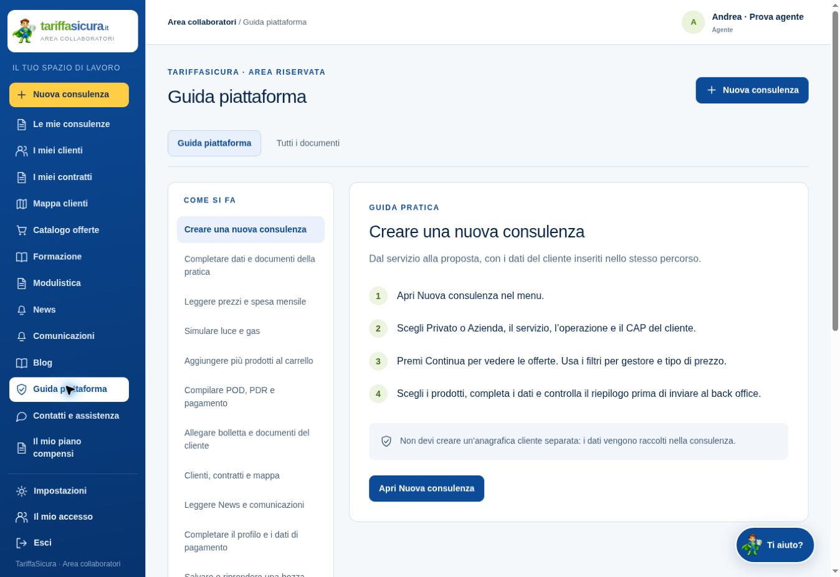Click the user avatar circle with letter A
Image resolution: width=840 pixels, height=577 pixels.
tap(693, 22)
